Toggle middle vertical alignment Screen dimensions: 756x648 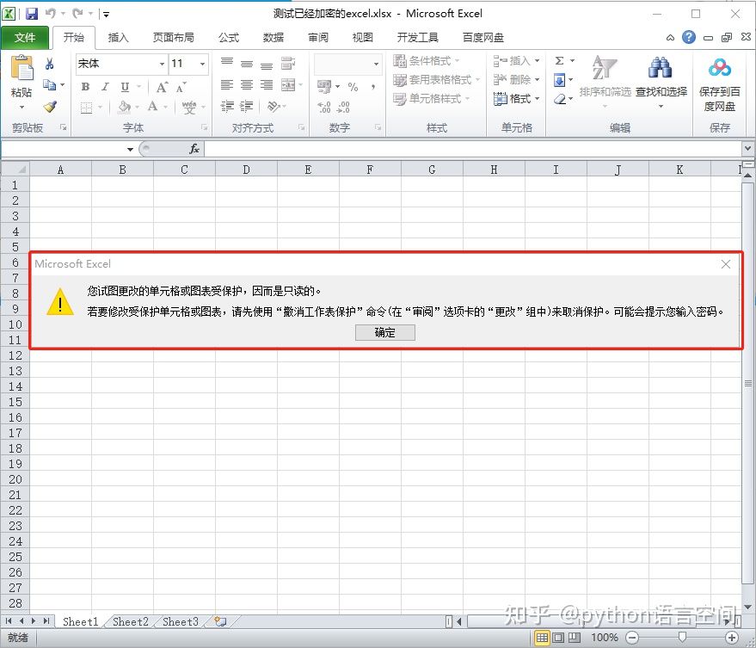247,63
